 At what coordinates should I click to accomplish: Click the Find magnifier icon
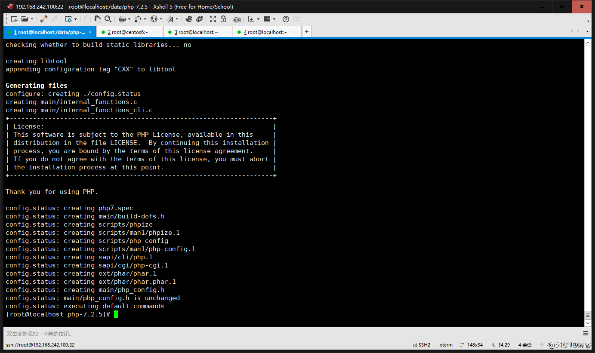[x=108, y=19]
